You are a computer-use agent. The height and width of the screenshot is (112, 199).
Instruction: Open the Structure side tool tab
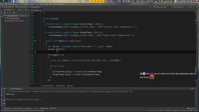2,102
